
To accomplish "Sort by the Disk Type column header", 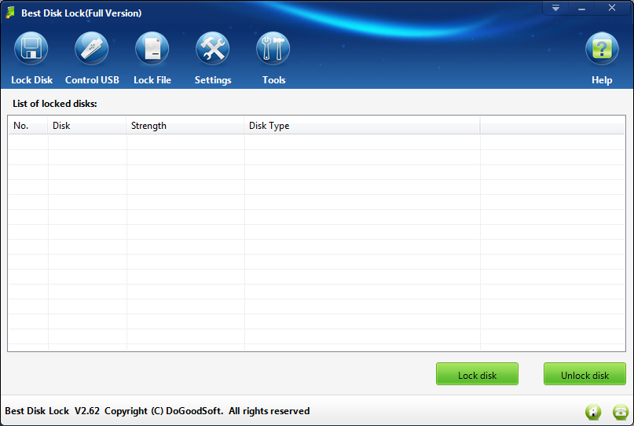I will (x=362, y=126).
